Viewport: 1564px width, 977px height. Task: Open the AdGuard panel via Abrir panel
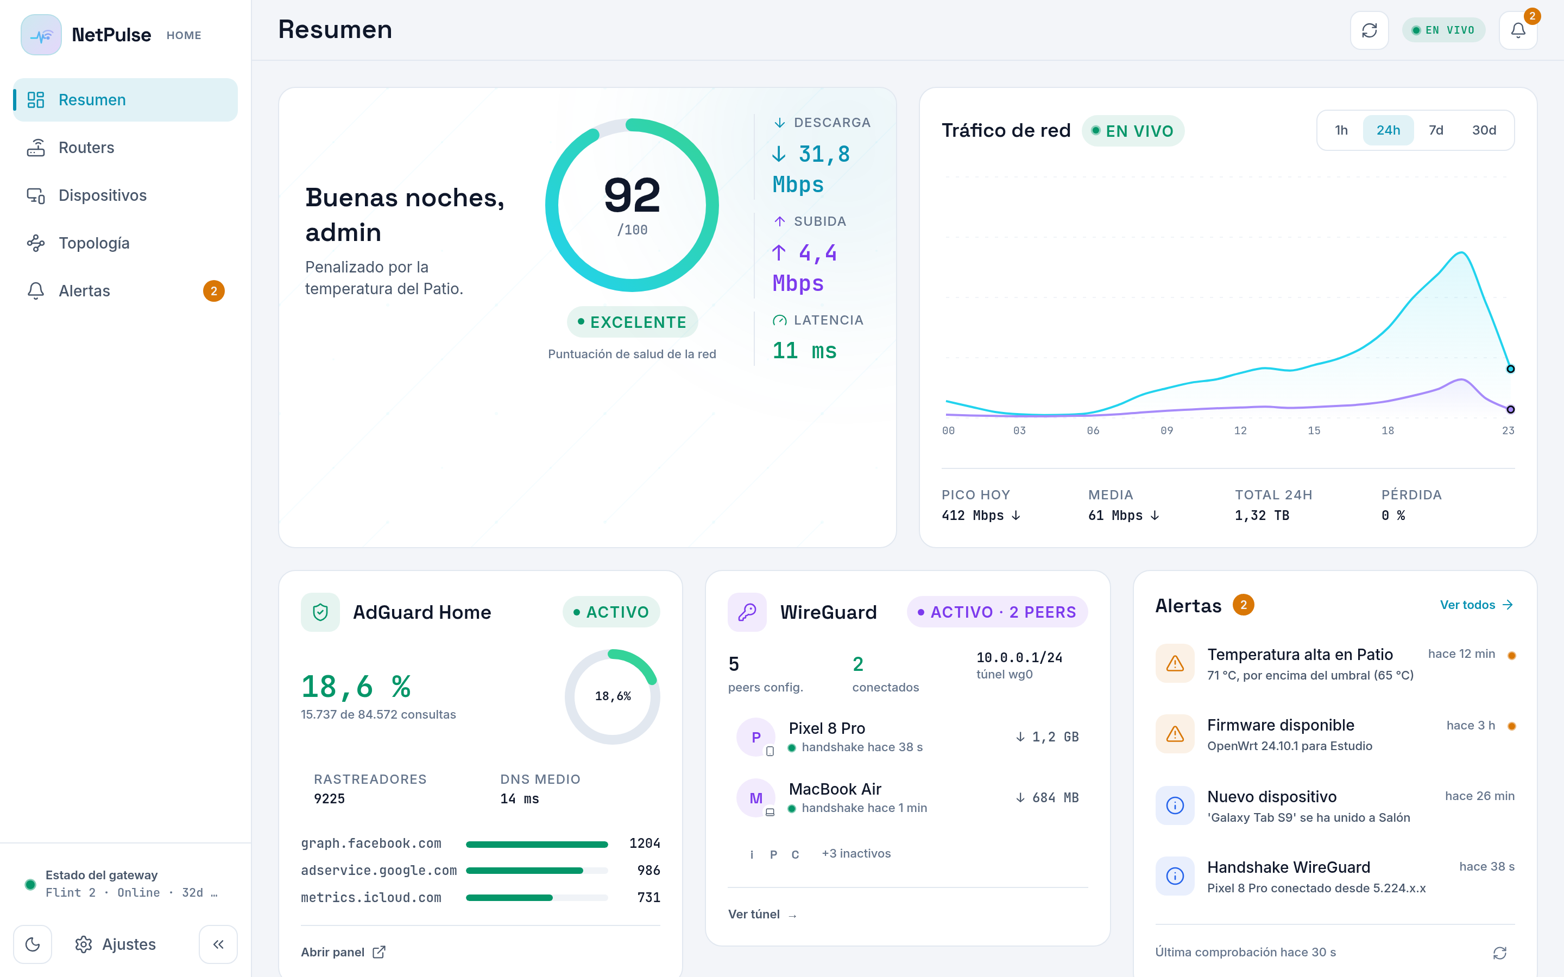click(343, 952)
